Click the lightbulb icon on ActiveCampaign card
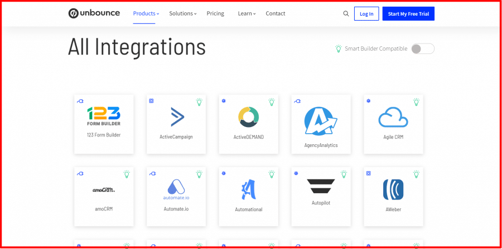 (x=199, y=102)
